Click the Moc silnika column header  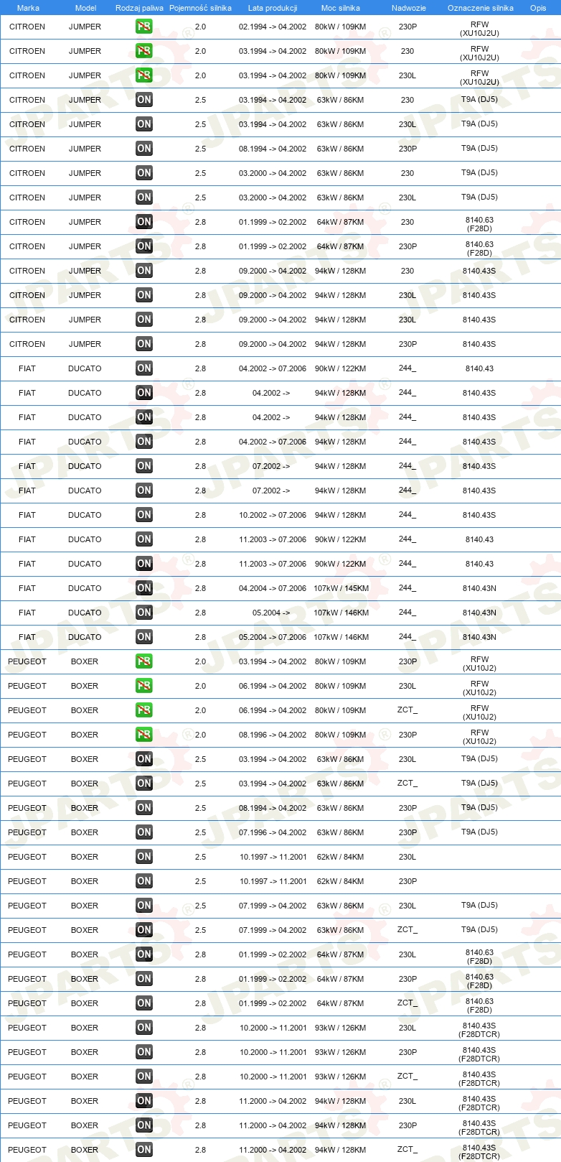341,8
